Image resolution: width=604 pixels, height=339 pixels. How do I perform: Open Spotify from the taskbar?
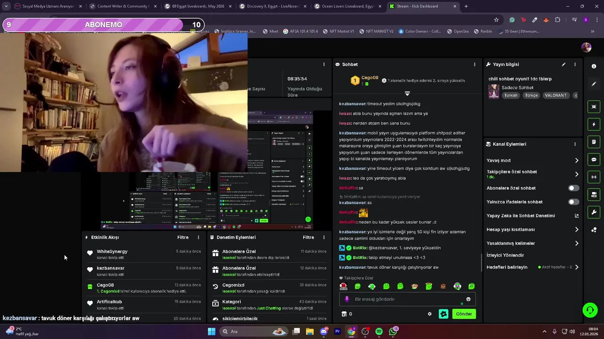pos(379,331)
